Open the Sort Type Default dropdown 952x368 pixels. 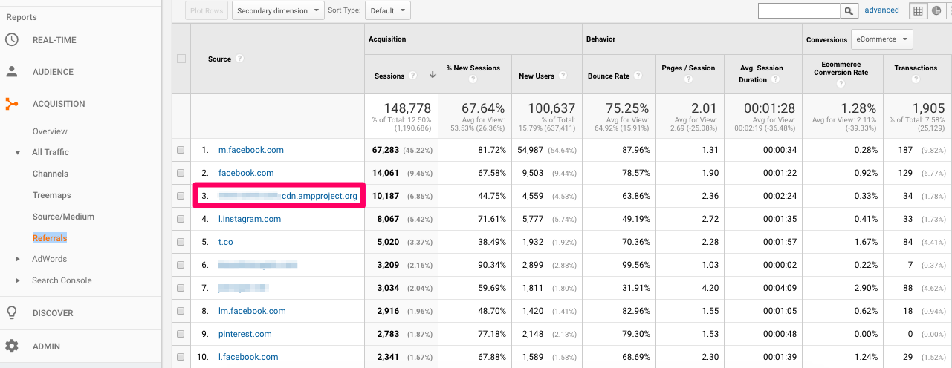point(388,10)
